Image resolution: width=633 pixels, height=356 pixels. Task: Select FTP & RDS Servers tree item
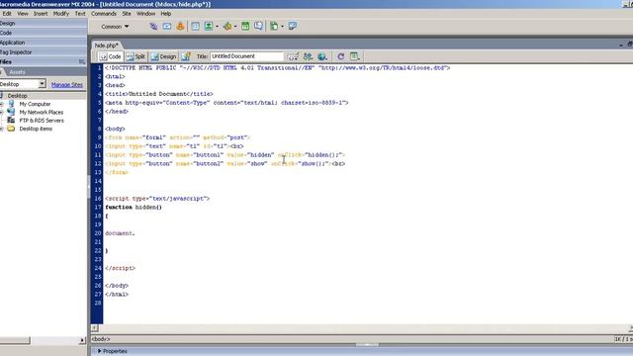pyautogui.click(x=42, y=121)
